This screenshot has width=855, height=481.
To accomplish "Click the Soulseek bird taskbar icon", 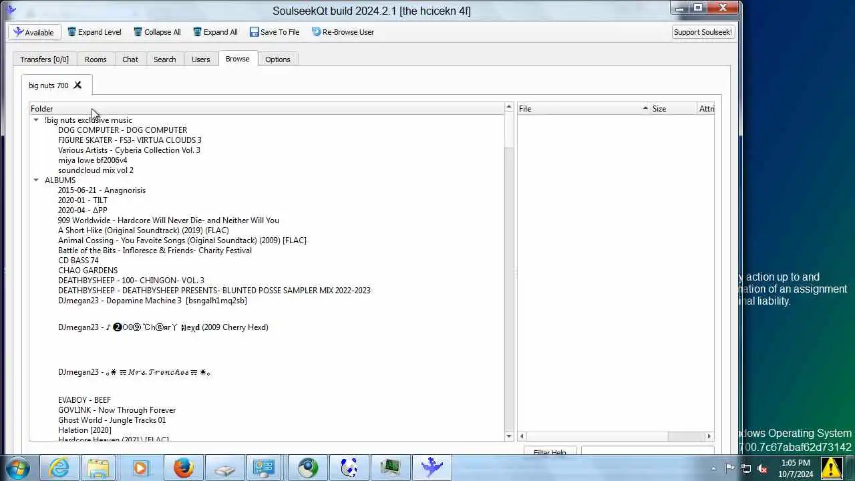I will coord(432,468).
